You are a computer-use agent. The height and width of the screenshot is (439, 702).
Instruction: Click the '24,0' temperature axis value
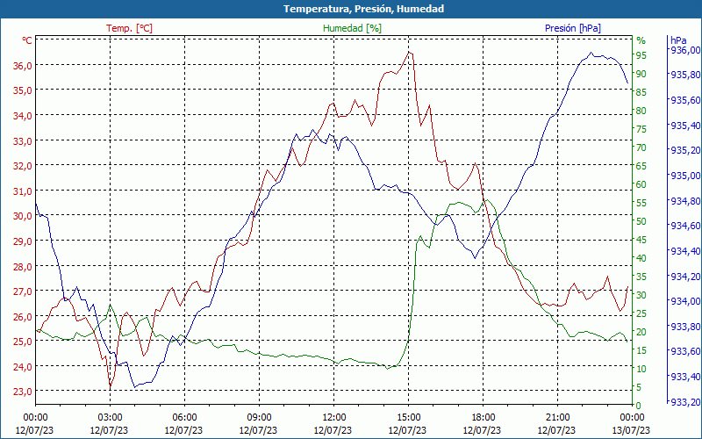[x=24, y=366]
